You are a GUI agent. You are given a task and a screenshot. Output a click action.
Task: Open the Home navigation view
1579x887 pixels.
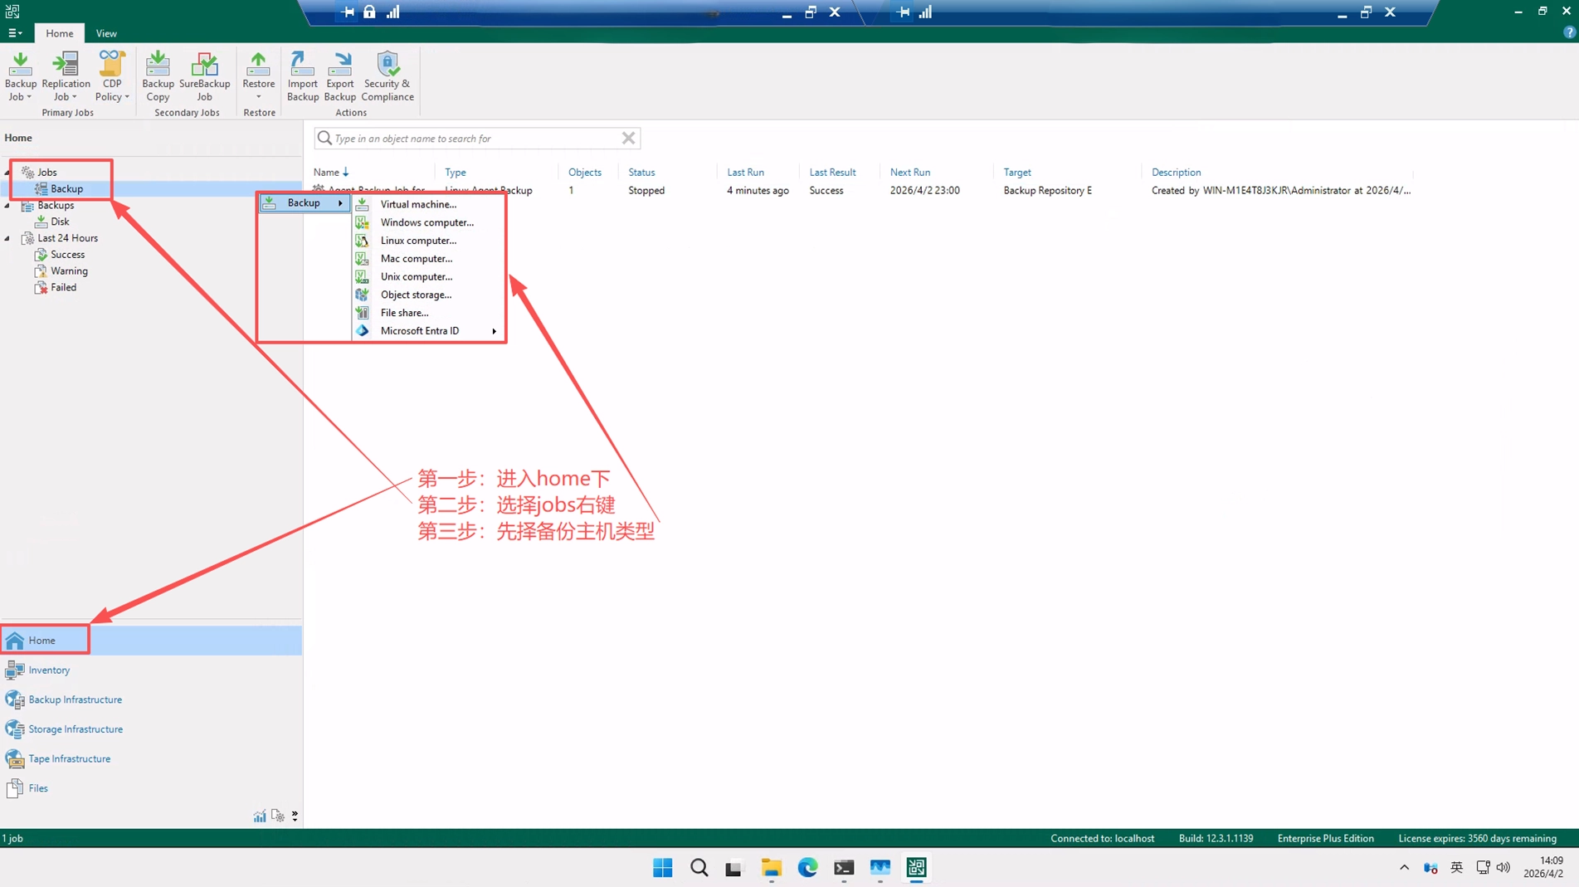pyautogui.click(x=151, y=641)
